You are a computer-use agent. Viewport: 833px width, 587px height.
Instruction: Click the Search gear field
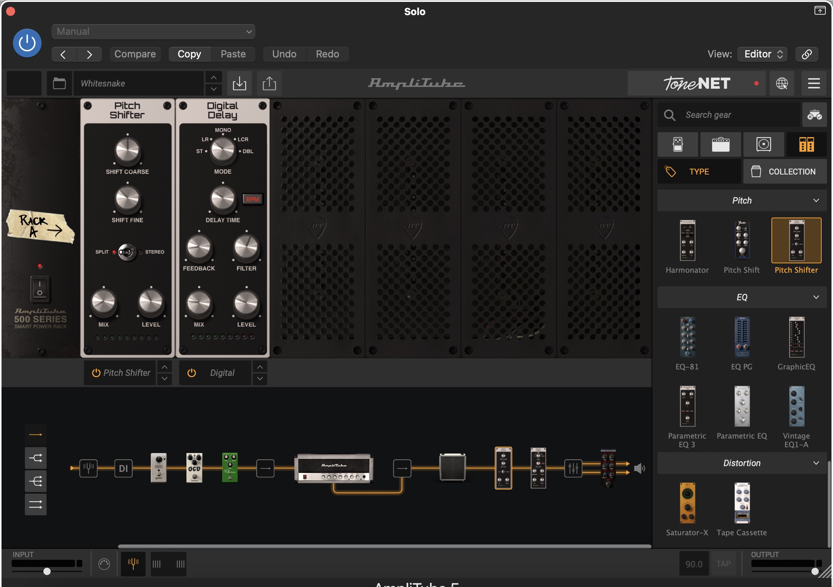coord(729,115)
